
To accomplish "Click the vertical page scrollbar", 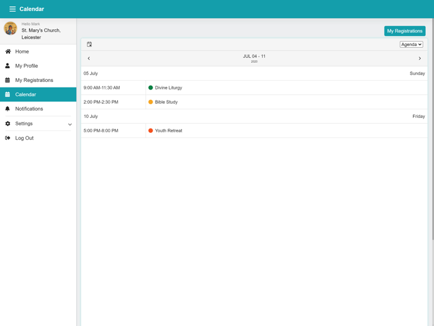I will click(x=433, y=129).
